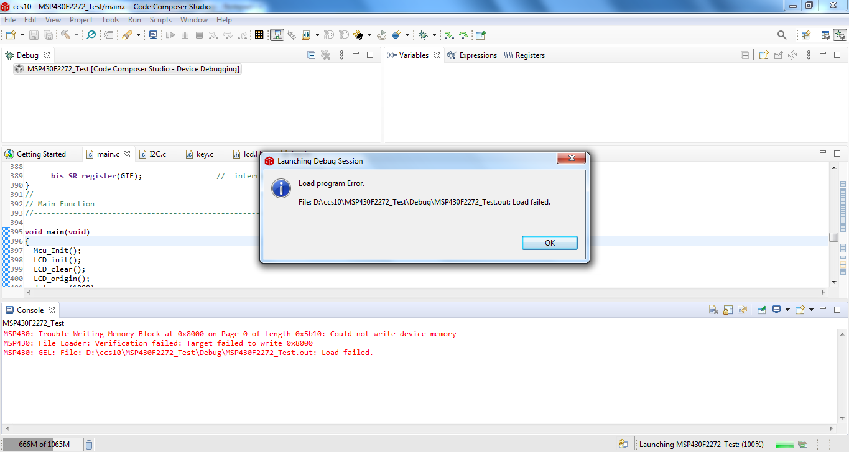Expand the Debug bug dropdown arrow
Screen dimensions: 849x452
[434, 35]
